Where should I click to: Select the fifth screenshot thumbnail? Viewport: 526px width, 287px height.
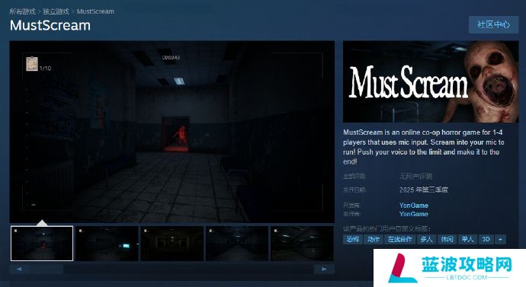302,244
